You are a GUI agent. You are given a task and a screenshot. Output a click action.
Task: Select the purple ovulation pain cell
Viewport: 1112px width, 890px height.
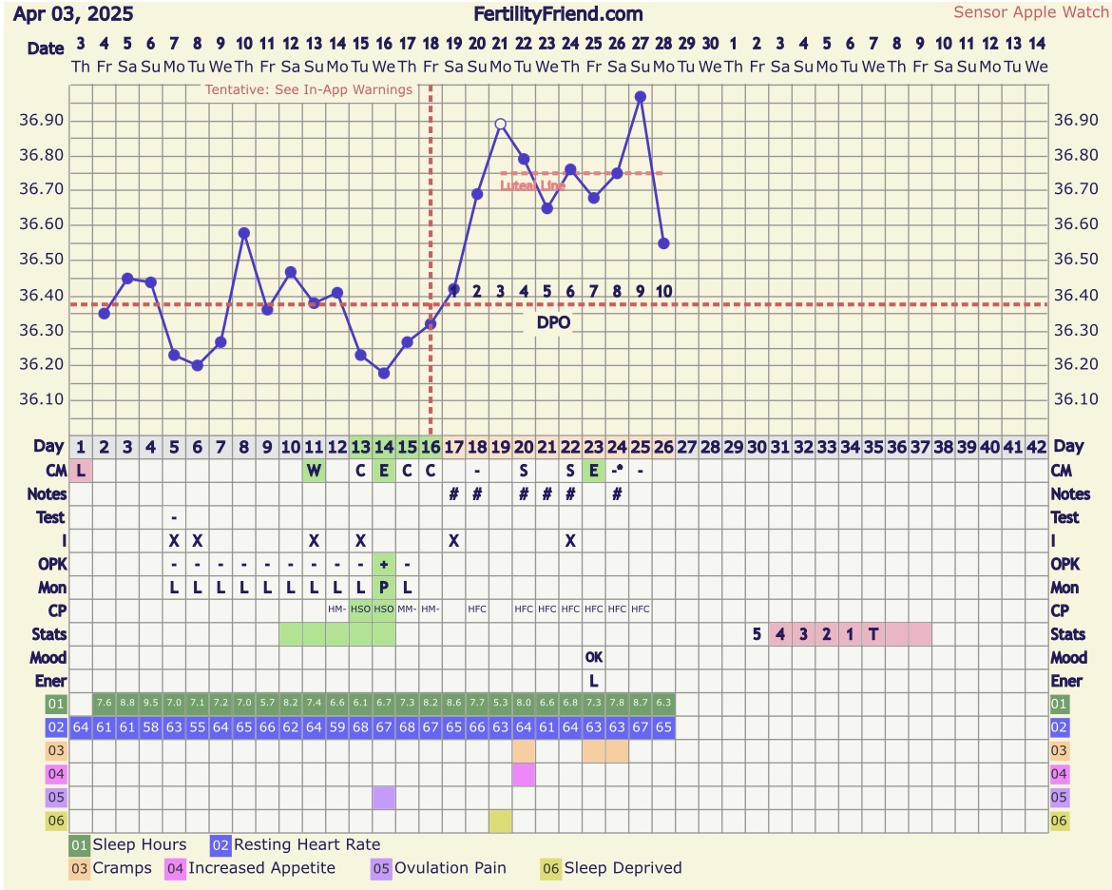(384, 798)
